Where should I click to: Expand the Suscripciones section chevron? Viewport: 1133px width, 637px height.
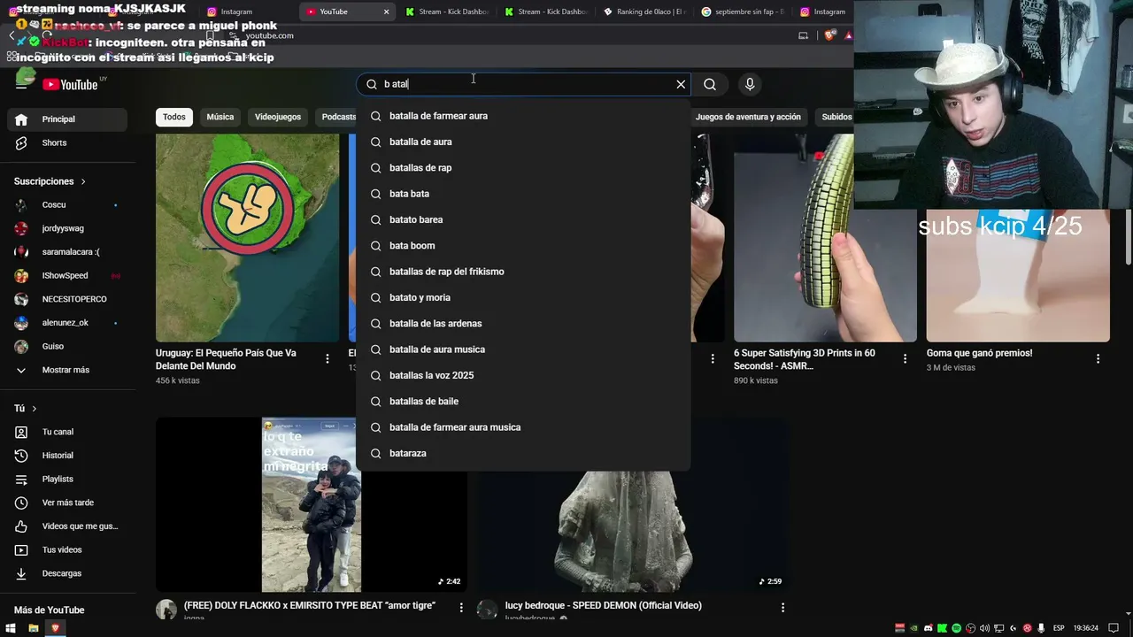tap(83, 181)
